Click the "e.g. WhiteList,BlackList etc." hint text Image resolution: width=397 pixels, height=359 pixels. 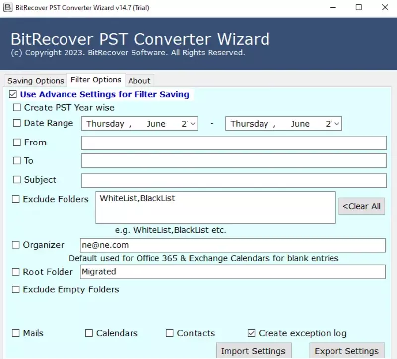(170, 230)
